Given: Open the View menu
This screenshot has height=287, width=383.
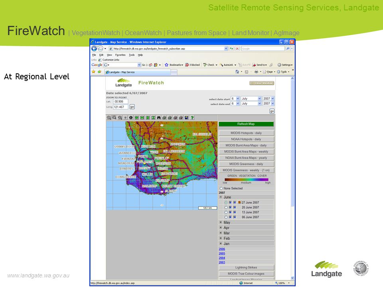Looking at the screenshot, I should 109,55.
